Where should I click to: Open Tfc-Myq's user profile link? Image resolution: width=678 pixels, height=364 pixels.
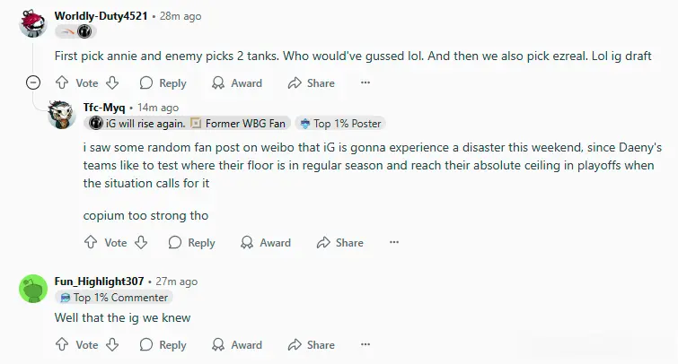pyautogui.click(x=103, y=108)
